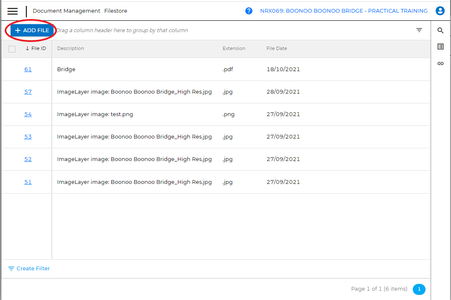
Task: Click the blue help question mark icon
Action: pyautogui.click(x=249, y=11)
